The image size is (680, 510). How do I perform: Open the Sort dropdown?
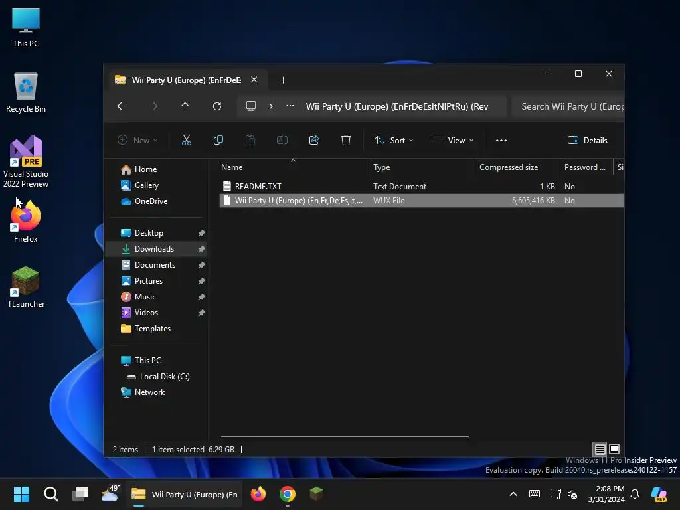394,141
